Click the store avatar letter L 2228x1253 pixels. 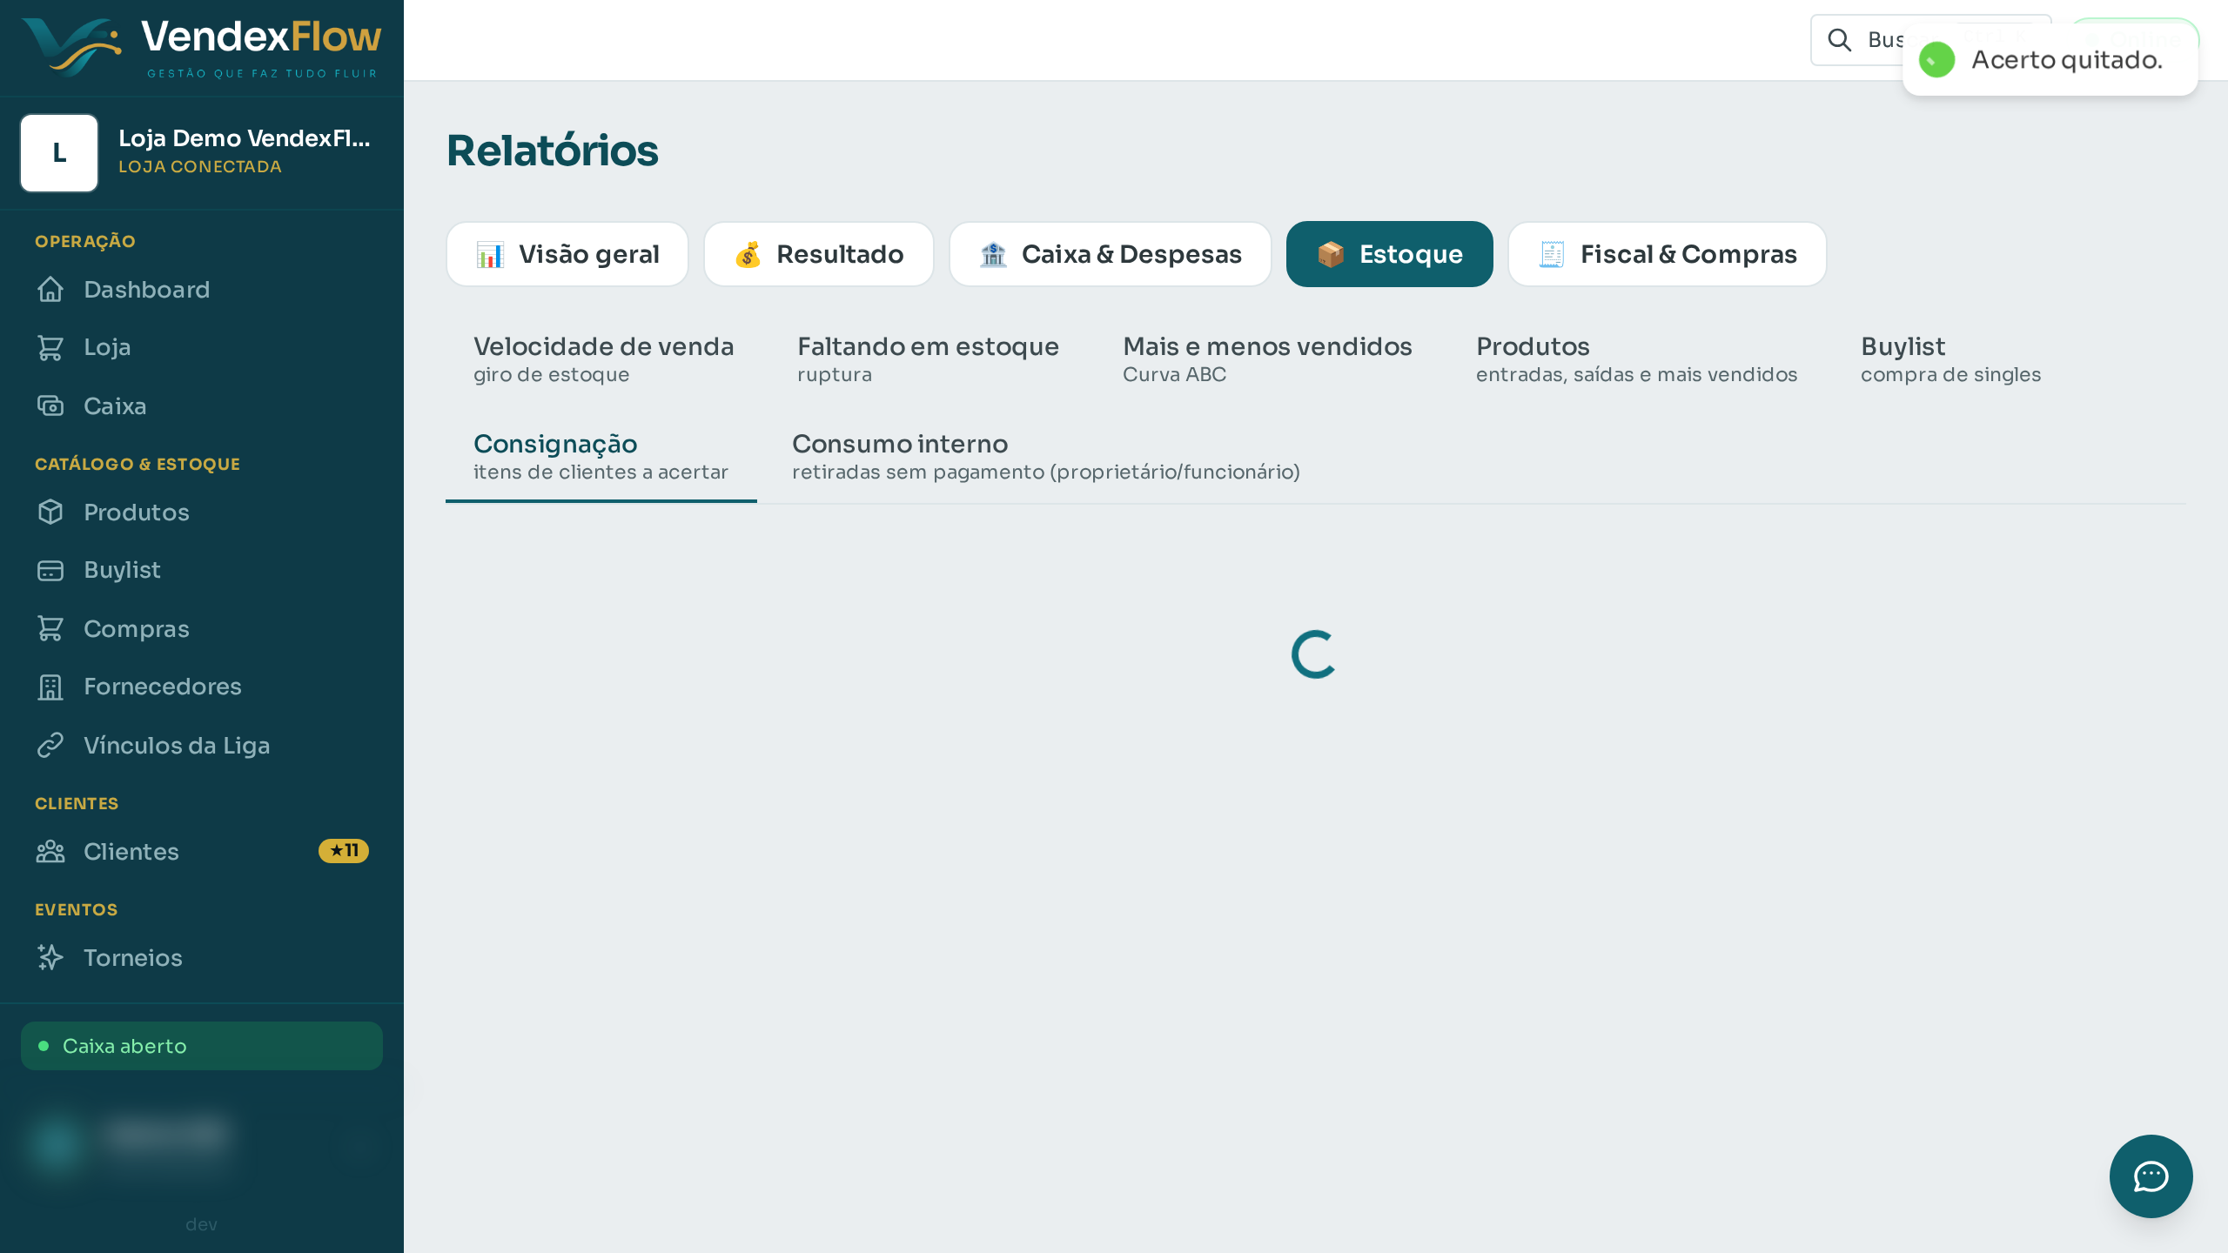pos(59,153)
